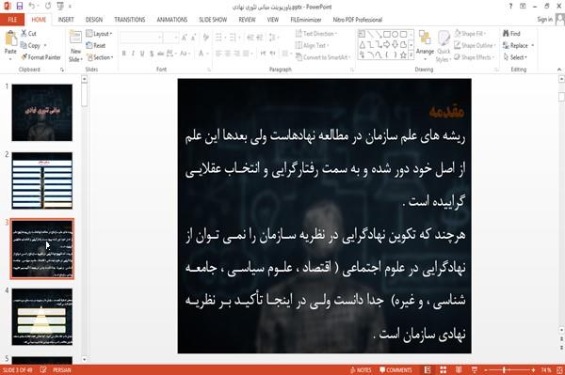Switch to Reading View icon
The image size is (565, 375).
(459, 370)
